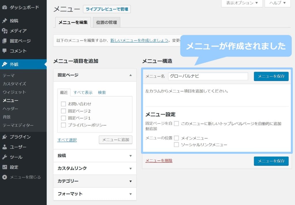Screen dimensions: 295x205
Task: Click the top メニューを保存 button beside menu name
Action: pyautogui.click(x=271, y=76)
